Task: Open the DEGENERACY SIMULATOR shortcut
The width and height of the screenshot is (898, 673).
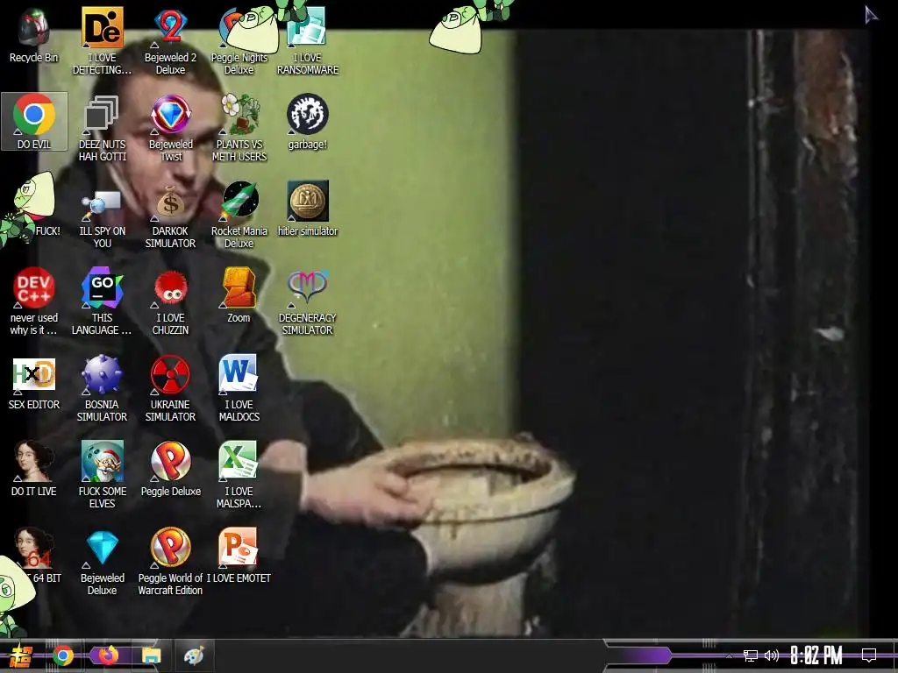Action: (x=308, y=301)
